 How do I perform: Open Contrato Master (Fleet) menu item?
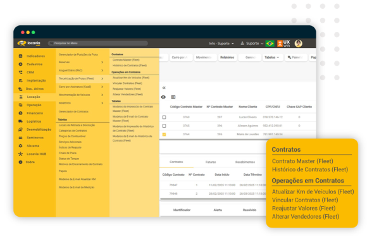[x=126, y=60]
